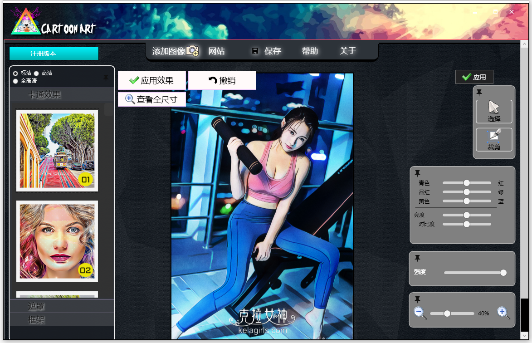Image resolution: width=532 pixels, height=343 pixels.
Task: Click the zoom out magnifier icon
Action: tap(420, 313)
